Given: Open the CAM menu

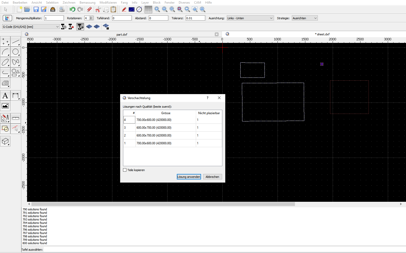Looking at the screenshot, I should pos(197,3).
